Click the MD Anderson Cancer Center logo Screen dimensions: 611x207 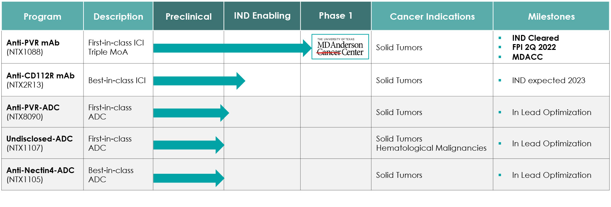click(340, 47)
